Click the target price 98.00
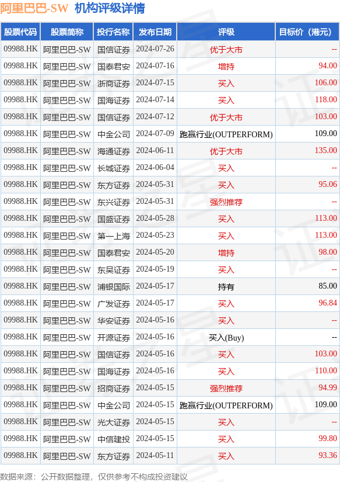 [327, 252]
